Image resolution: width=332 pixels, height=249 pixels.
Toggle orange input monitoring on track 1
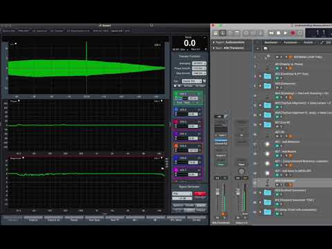290,57
